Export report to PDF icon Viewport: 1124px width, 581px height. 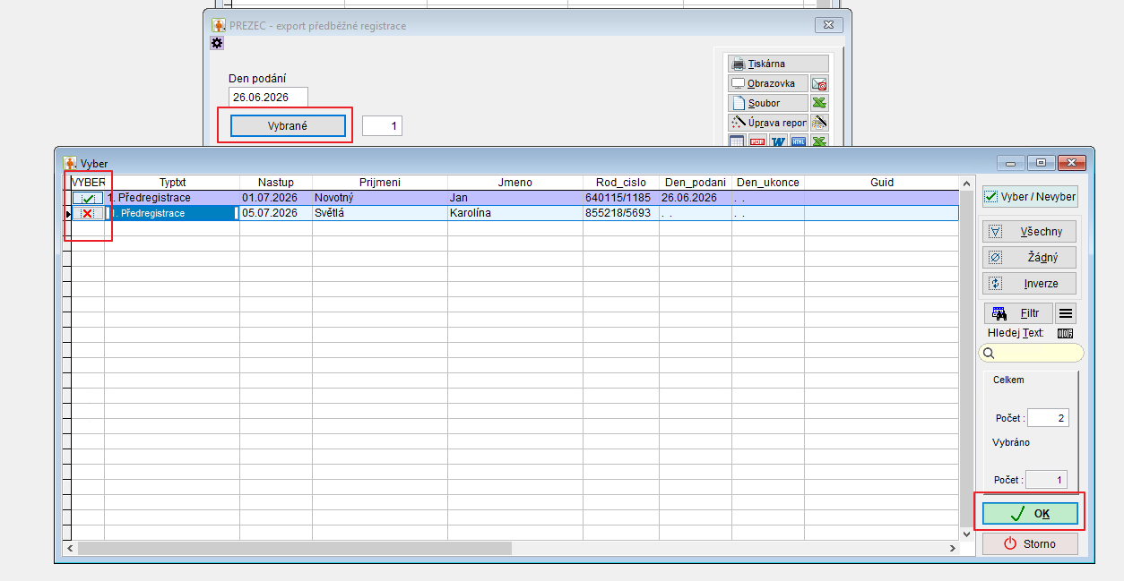click(x=757, y=141)
